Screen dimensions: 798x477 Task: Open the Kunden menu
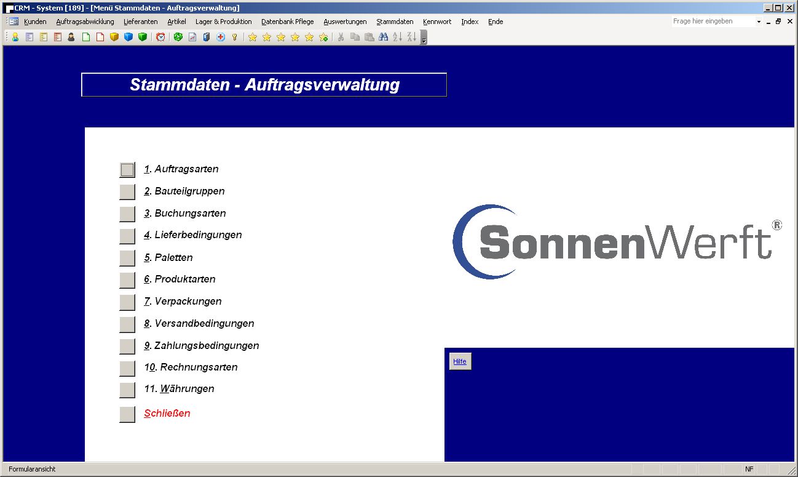point(35,22)
